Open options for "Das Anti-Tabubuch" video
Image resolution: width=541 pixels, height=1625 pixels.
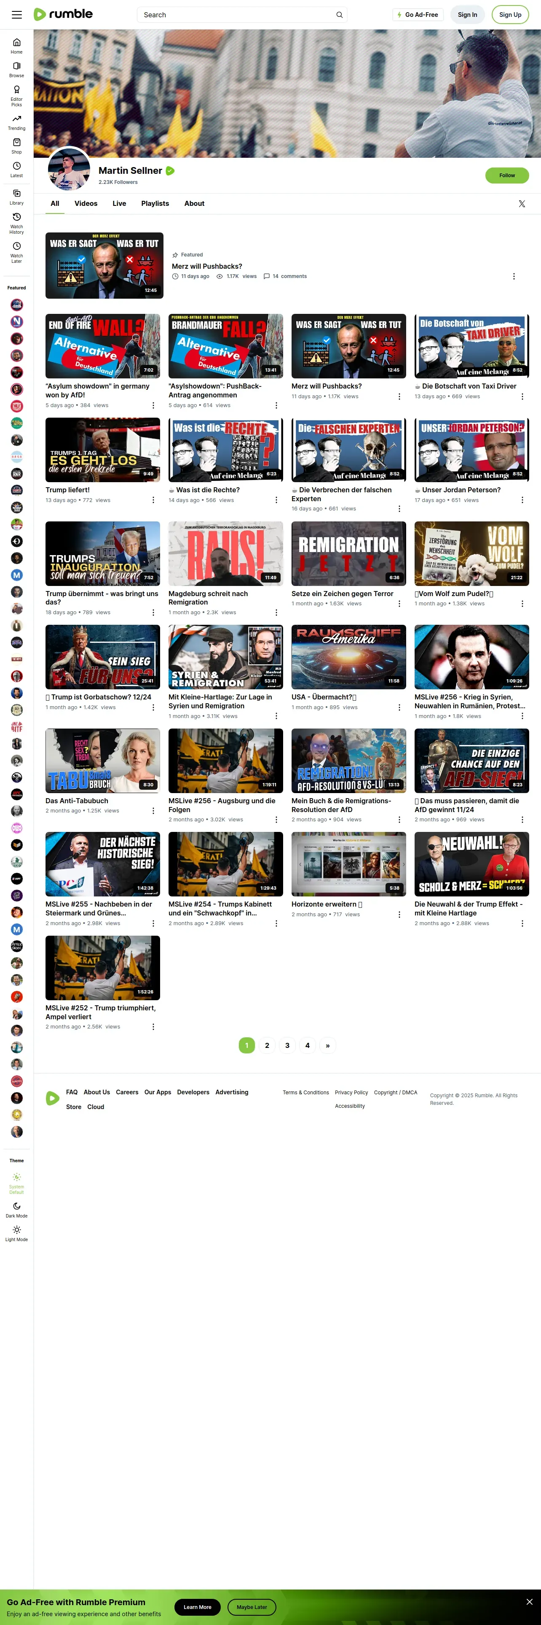pos(153,811)
